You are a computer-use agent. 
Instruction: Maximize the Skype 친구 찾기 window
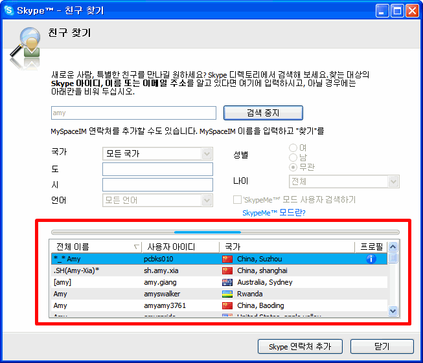[397, 11]
